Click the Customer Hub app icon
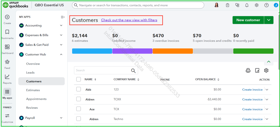Screen dimensions: 280x127 (x=21, y=54)
